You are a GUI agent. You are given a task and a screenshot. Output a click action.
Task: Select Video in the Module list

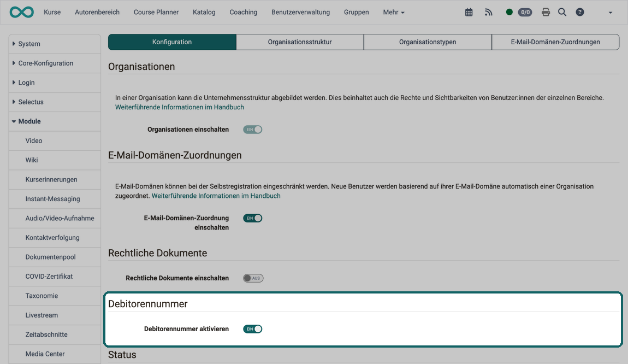click(55, 140)
